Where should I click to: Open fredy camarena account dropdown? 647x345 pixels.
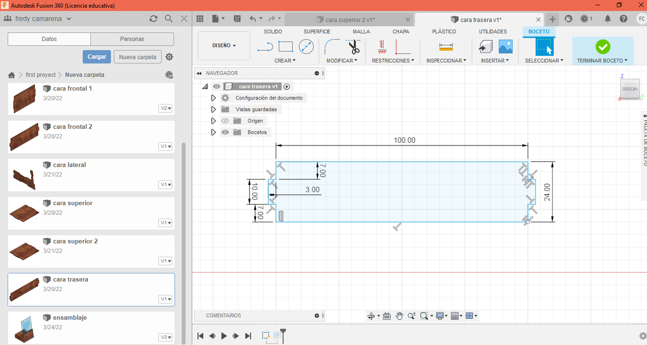(44, 19)
